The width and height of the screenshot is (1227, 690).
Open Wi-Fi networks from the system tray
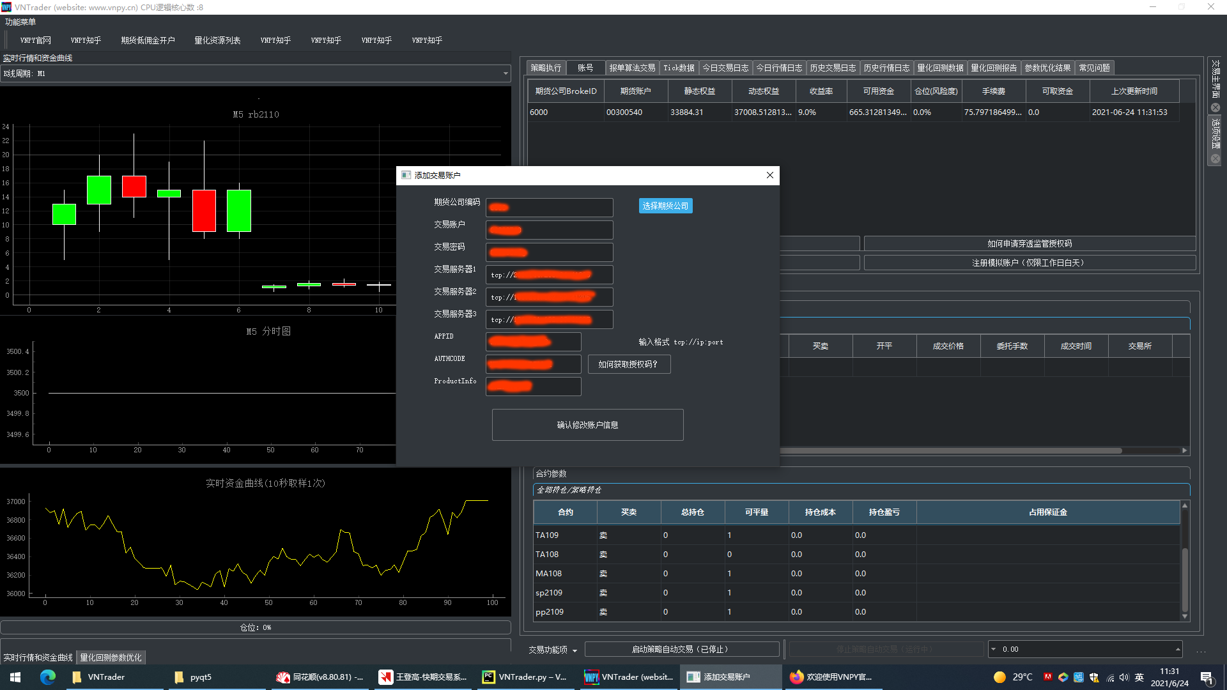(1110, 678)
